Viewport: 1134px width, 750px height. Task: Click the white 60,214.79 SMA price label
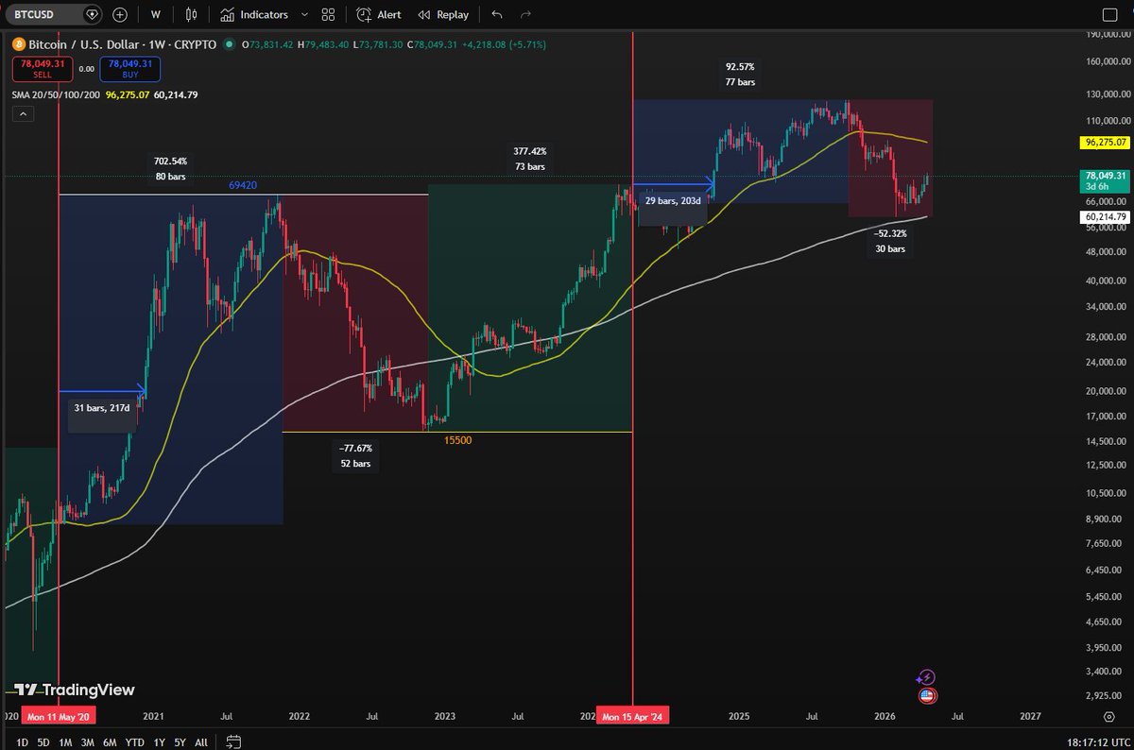point(1103,216)
